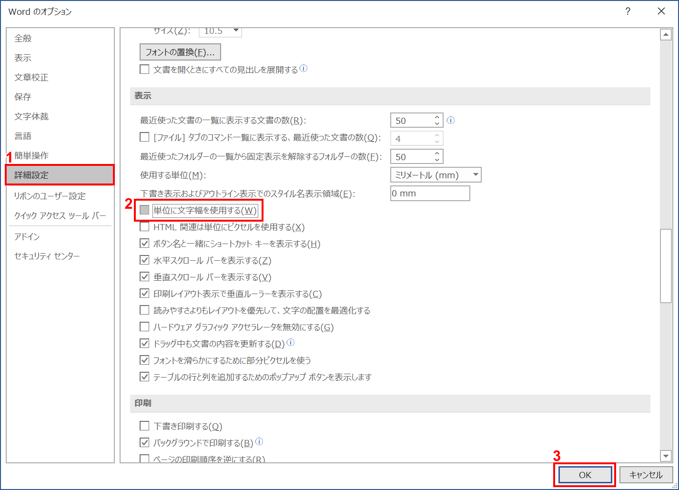Image resolution: width=679 pixels, height=490 pixels.
Task: Enable 下書き印刷する checkbox
Action: tap(144, 426)
